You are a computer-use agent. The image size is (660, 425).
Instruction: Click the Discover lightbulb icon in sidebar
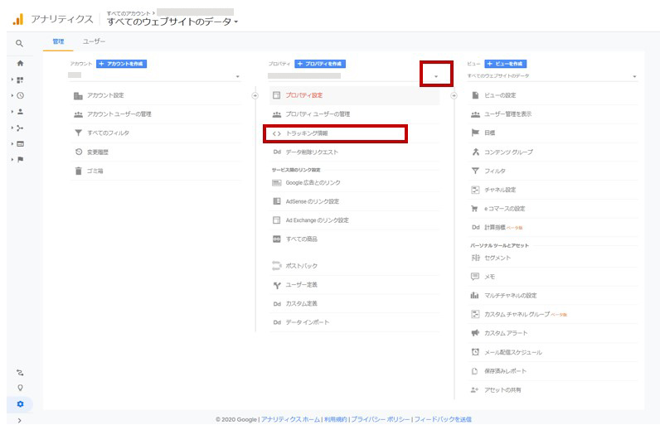click(20, 388)
